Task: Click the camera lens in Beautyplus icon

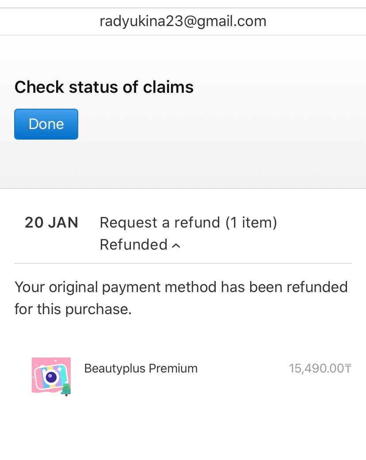Action: [51, 378]
